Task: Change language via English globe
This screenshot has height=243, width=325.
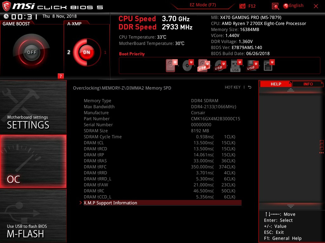Action: [293, 6]
